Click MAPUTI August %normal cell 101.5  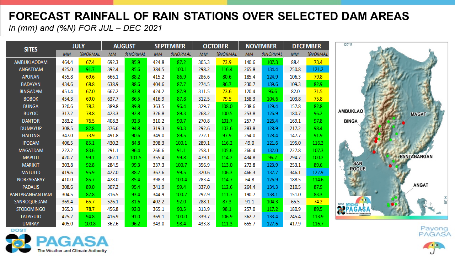pos(135,158)
